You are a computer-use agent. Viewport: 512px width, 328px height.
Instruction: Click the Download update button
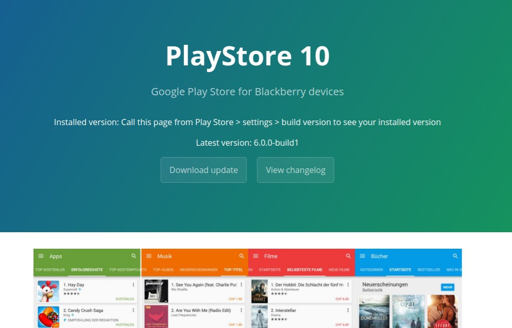[x=203, y=170]
